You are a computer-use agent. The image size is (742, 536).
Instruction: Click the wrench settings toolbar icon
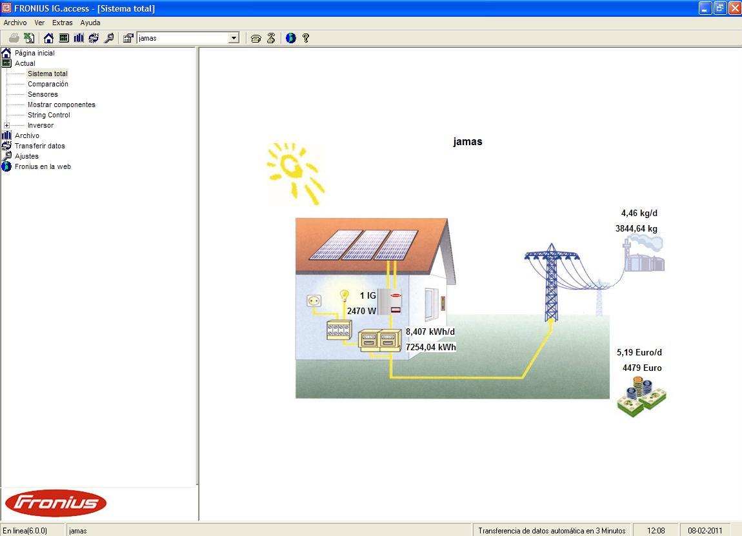click(109, 38)
